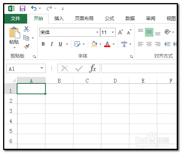Open the copy options dropdown arrow
Screen dimensions: 181x153
[x=33, y=38]
